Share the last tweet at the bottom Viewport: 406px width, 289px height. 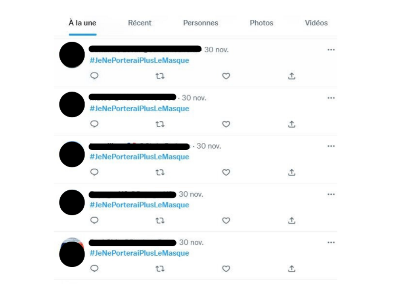(292, 268)
